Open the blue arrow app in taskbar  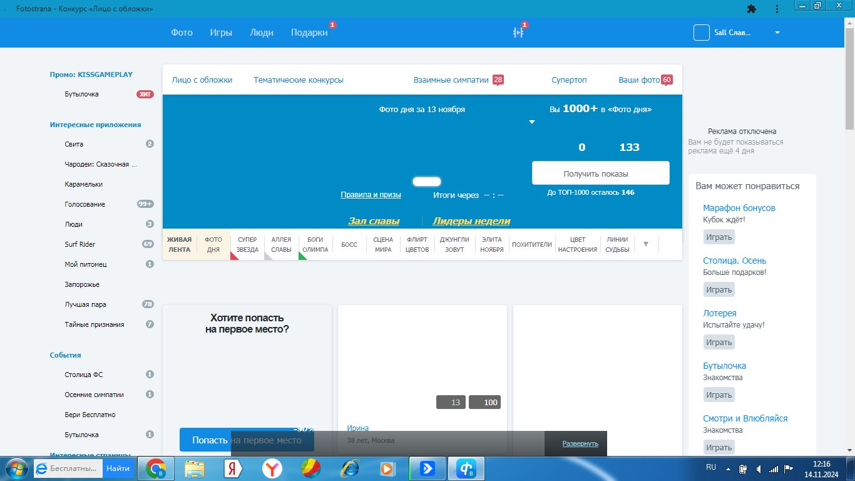coord(427,468)
